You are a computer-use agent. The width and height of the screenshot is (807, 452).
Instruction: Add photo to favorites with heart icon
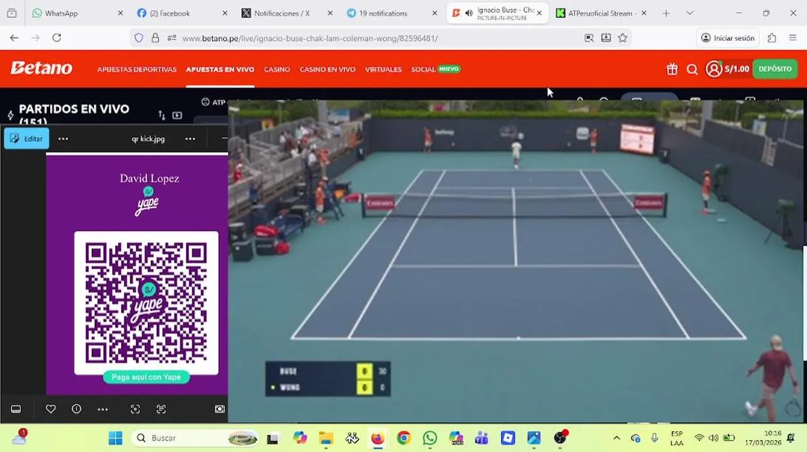pos(51,409)
